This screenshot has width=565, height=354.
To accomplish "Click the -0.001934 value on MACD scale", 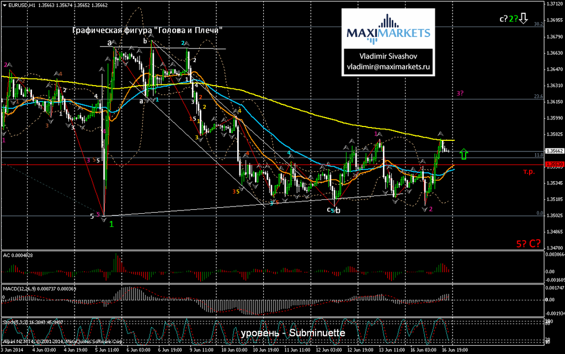I will click(555, 314).
